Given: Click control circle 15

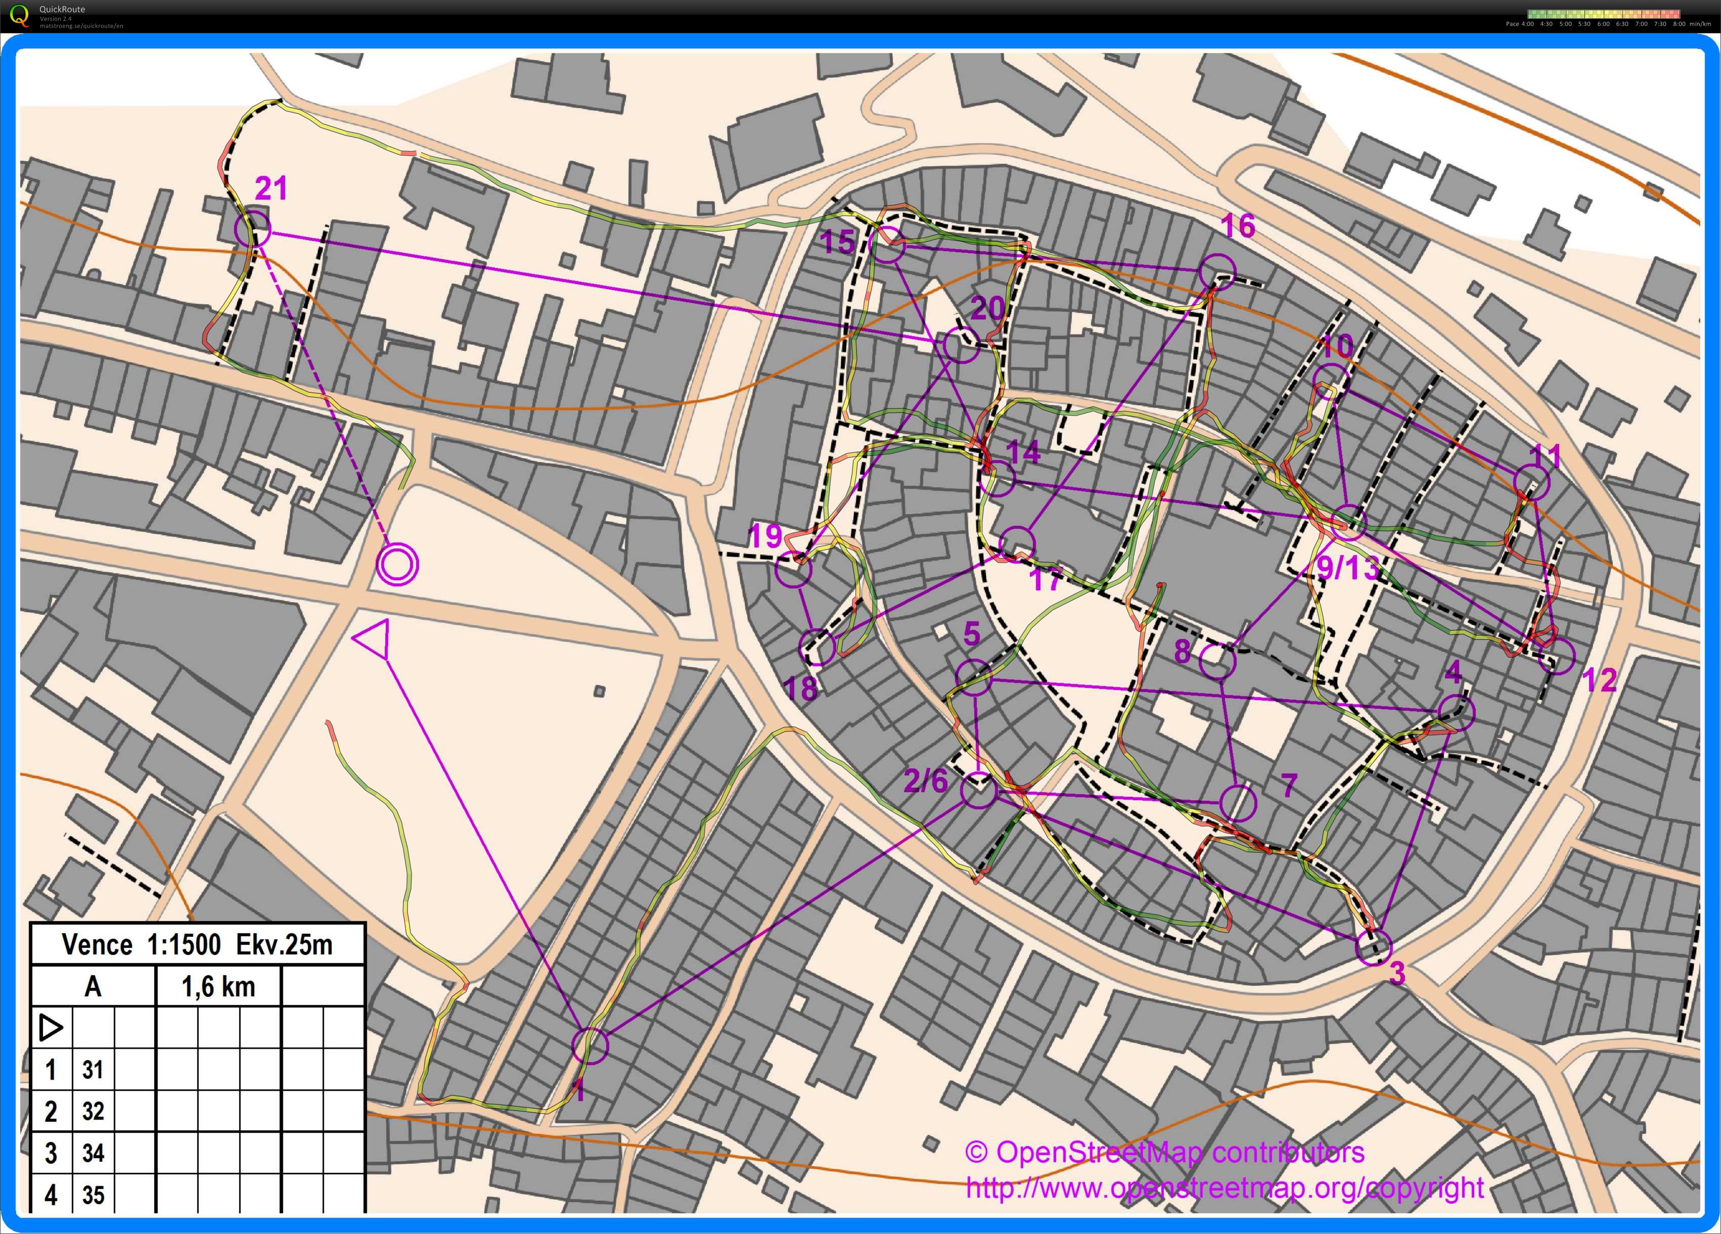Looking at the screenshot, I should tap(888, 244).
